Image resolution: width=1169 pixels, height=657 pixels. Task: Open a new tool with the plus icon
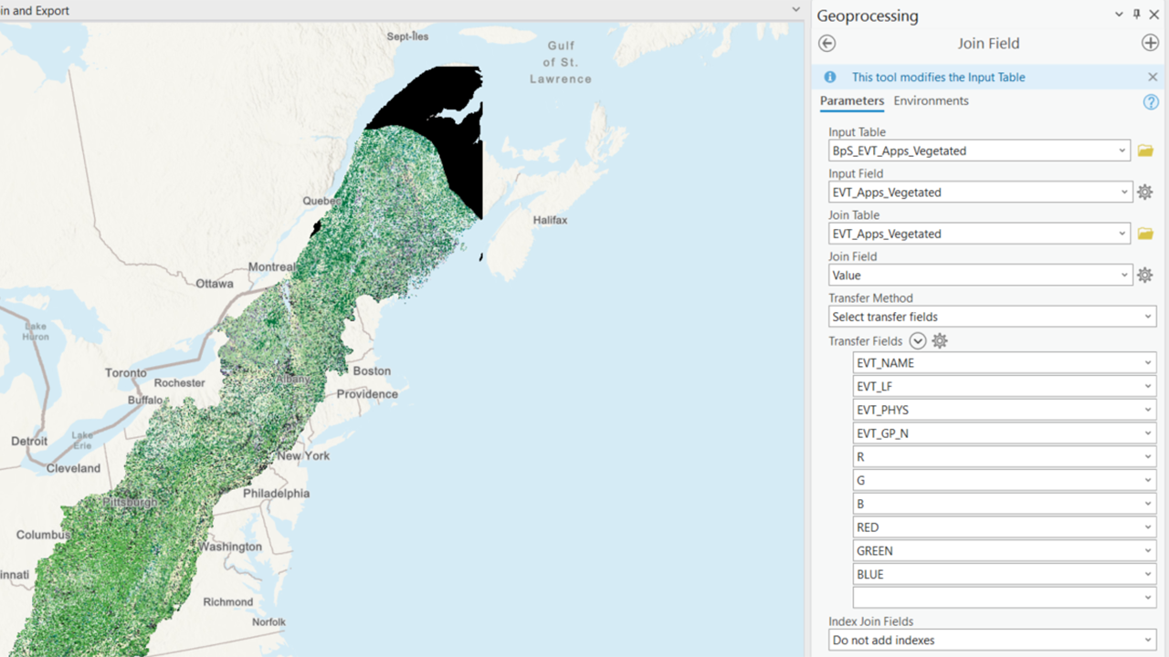pyautogui.click(x=1151, y=43)
